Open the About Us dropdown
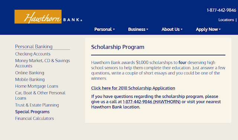Viewport: 238px width, 140px height. (x=172, y=29)
